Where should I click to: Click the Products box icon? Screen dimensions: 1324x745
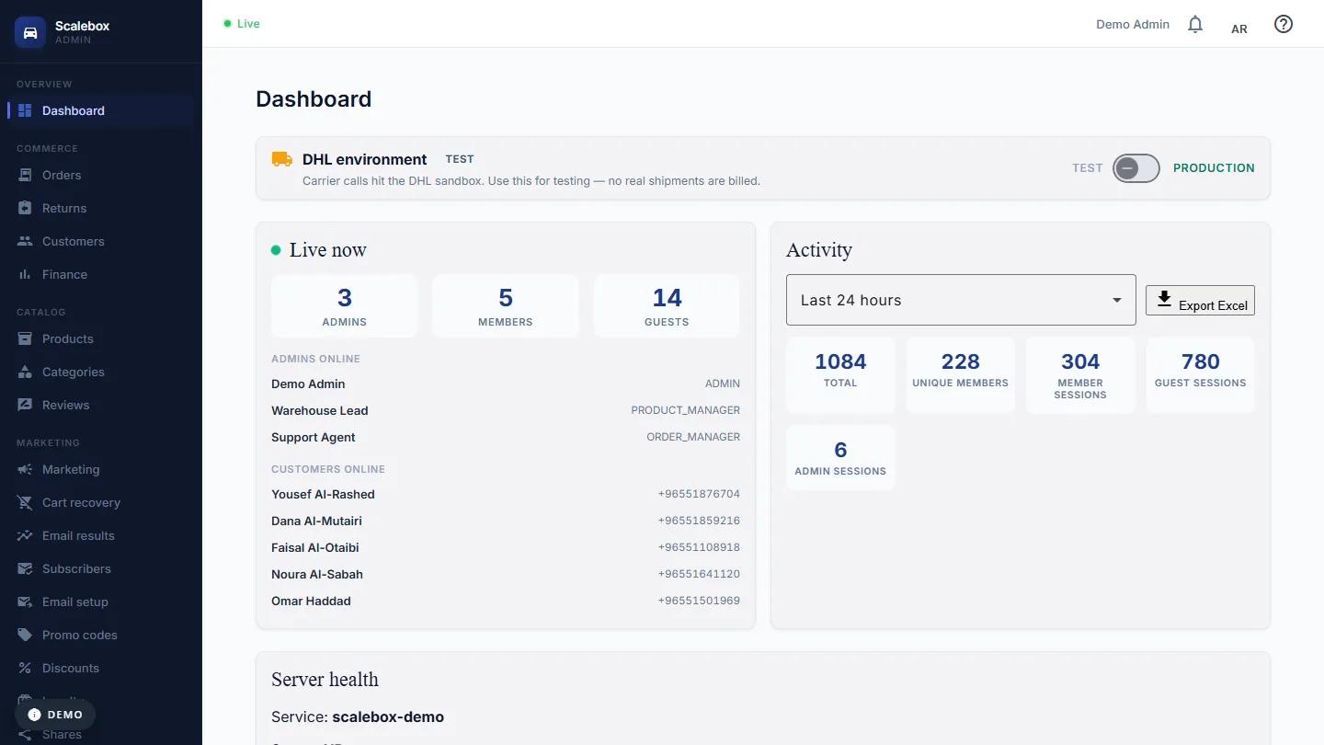[25, 338]
